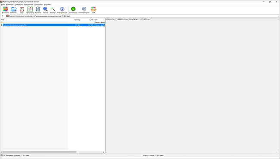Image resolution: width=280 pixels, height=159 pixels.
Task: Click the Удалить trash bin icon
Action: (38, 10)
